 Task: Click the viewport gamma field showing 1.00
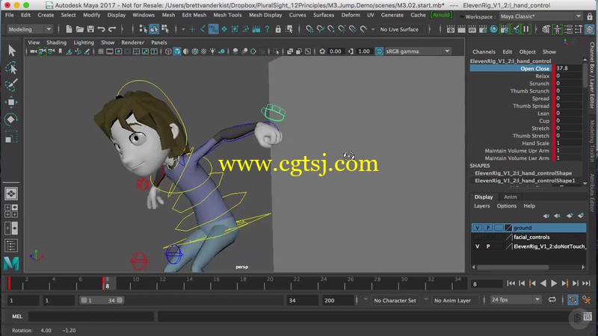click(x=364, y=52)
